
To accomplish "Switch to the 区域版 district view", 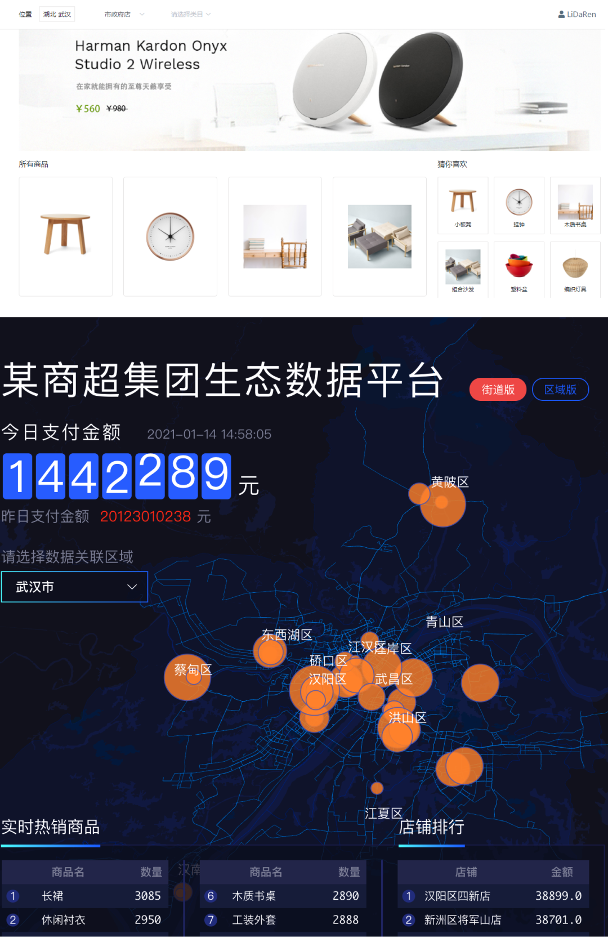I will 560,390.
